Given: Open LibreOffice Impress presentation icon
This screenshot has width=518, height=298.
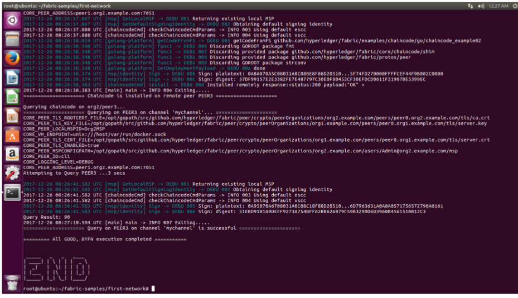Looking at the screenshot, I should (12, 116).
